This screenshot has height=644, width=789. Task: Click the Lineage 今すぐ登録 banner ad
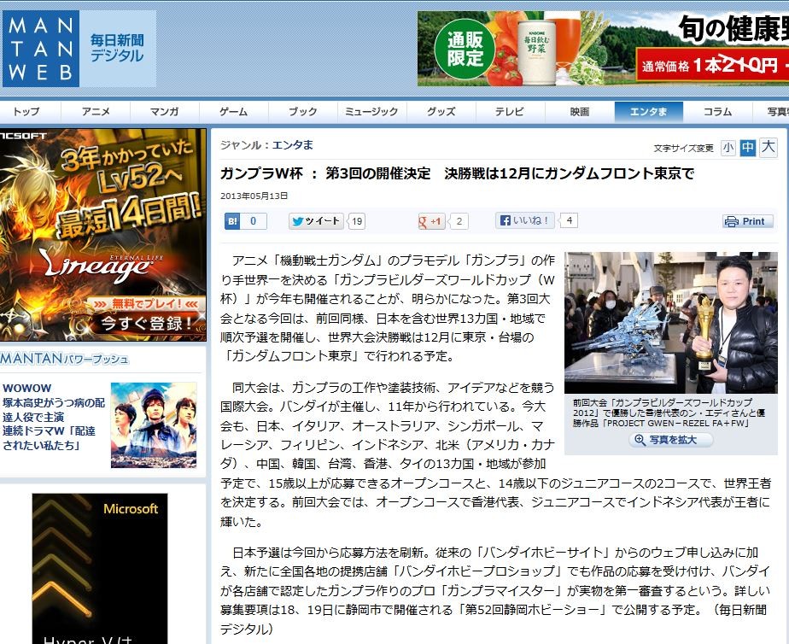point(102,235)
